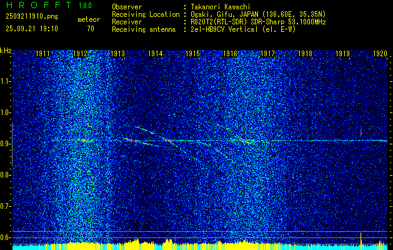Click the 1918 time marker
This screenshot has width=393, height=250.
[306, 53]
